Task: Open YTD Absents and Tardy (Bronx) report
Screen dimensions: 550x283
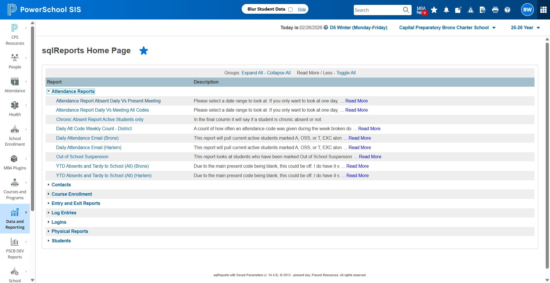Action: (x=103, y=166)
